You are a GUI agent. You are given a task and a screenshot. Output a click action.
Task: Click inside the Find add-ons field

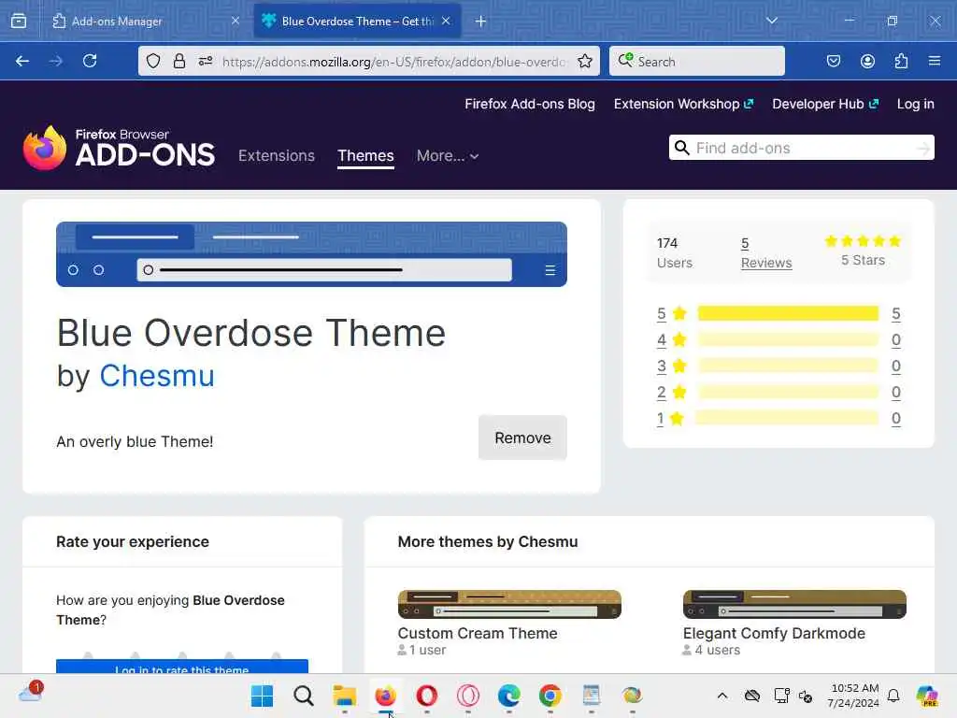803,148
